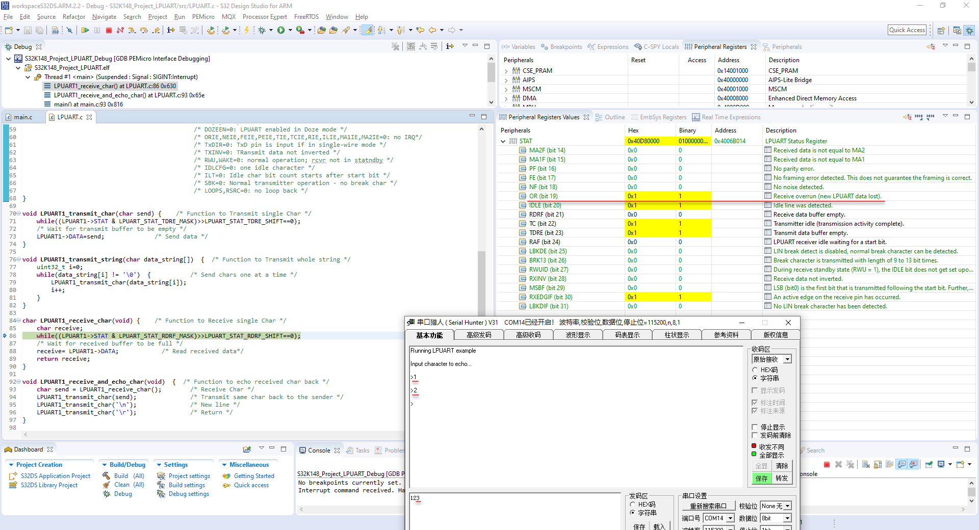Expand the CSE_PRAM peripheral tree node
The width and height of the screenshot is (979, 530).
[506, 71]
